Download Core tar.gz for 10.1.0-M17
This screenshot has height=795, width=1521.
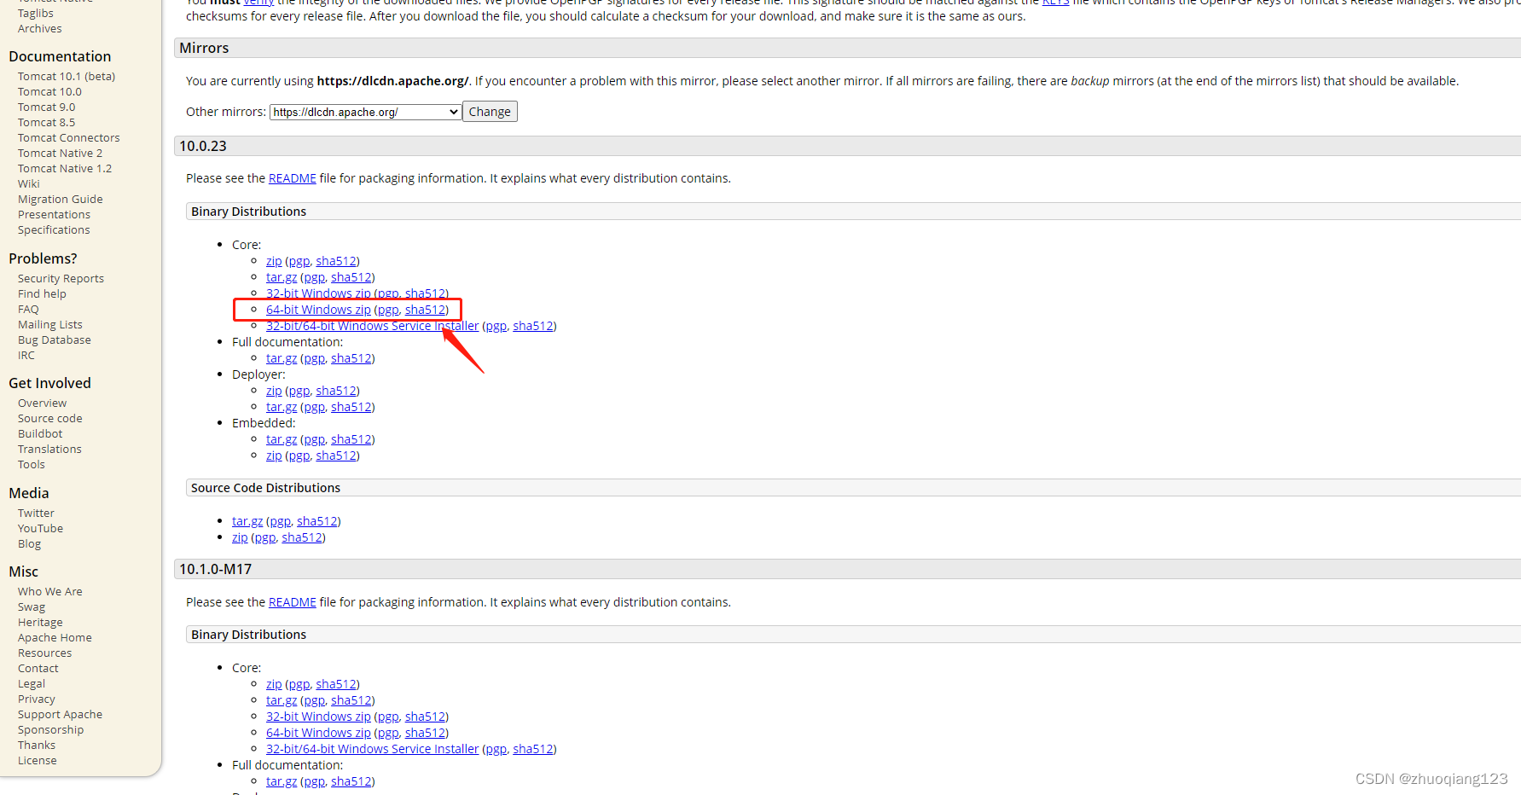282,700
